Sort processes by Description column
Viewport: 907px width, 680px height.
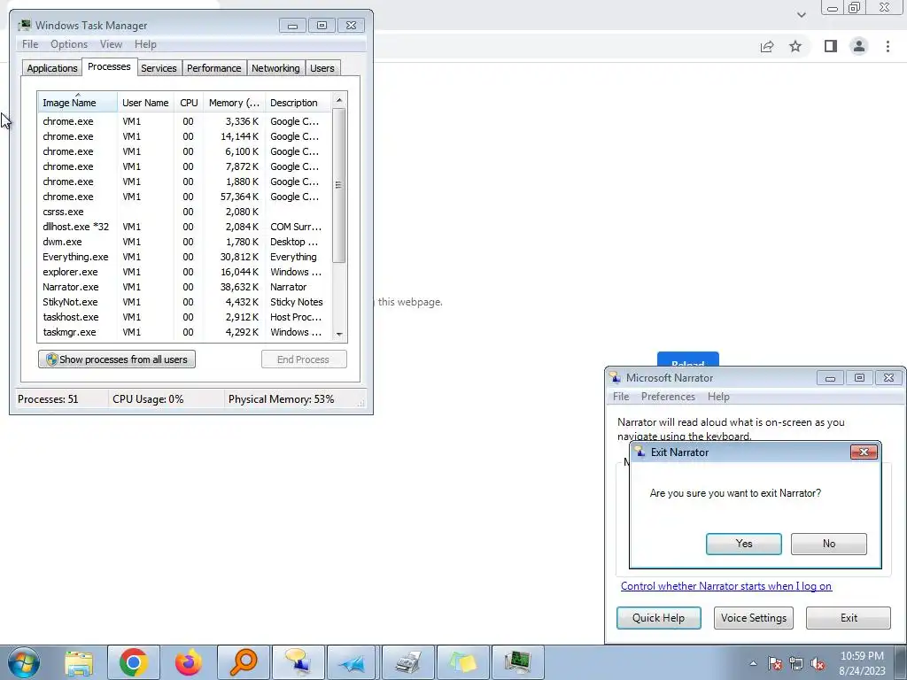click(298, 103)
